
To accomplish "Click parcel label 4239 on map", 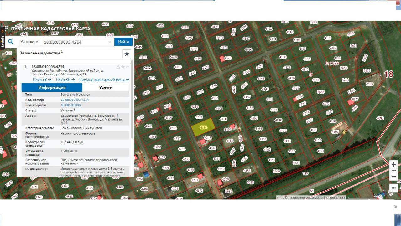I will point(169,118).
